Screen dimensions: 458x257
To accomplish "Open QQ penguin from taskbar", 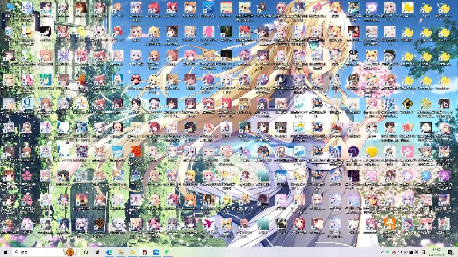I will point(144,252).
